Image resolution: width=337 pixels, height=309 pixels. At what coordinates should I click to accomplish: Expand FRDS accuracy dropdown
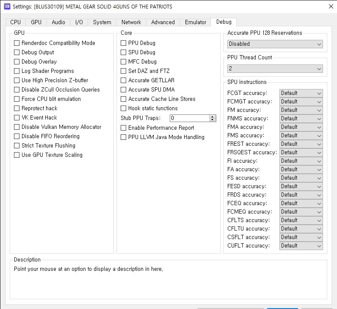[x=301, y=195]
